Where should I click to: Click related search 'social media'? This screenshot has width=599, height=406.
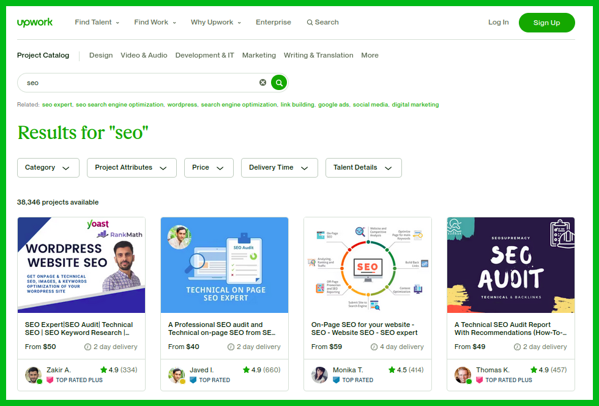tap(371, 104)
